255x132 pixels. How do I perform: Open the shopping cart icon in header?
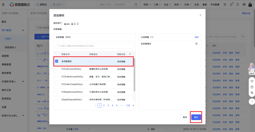coord(225,4)
